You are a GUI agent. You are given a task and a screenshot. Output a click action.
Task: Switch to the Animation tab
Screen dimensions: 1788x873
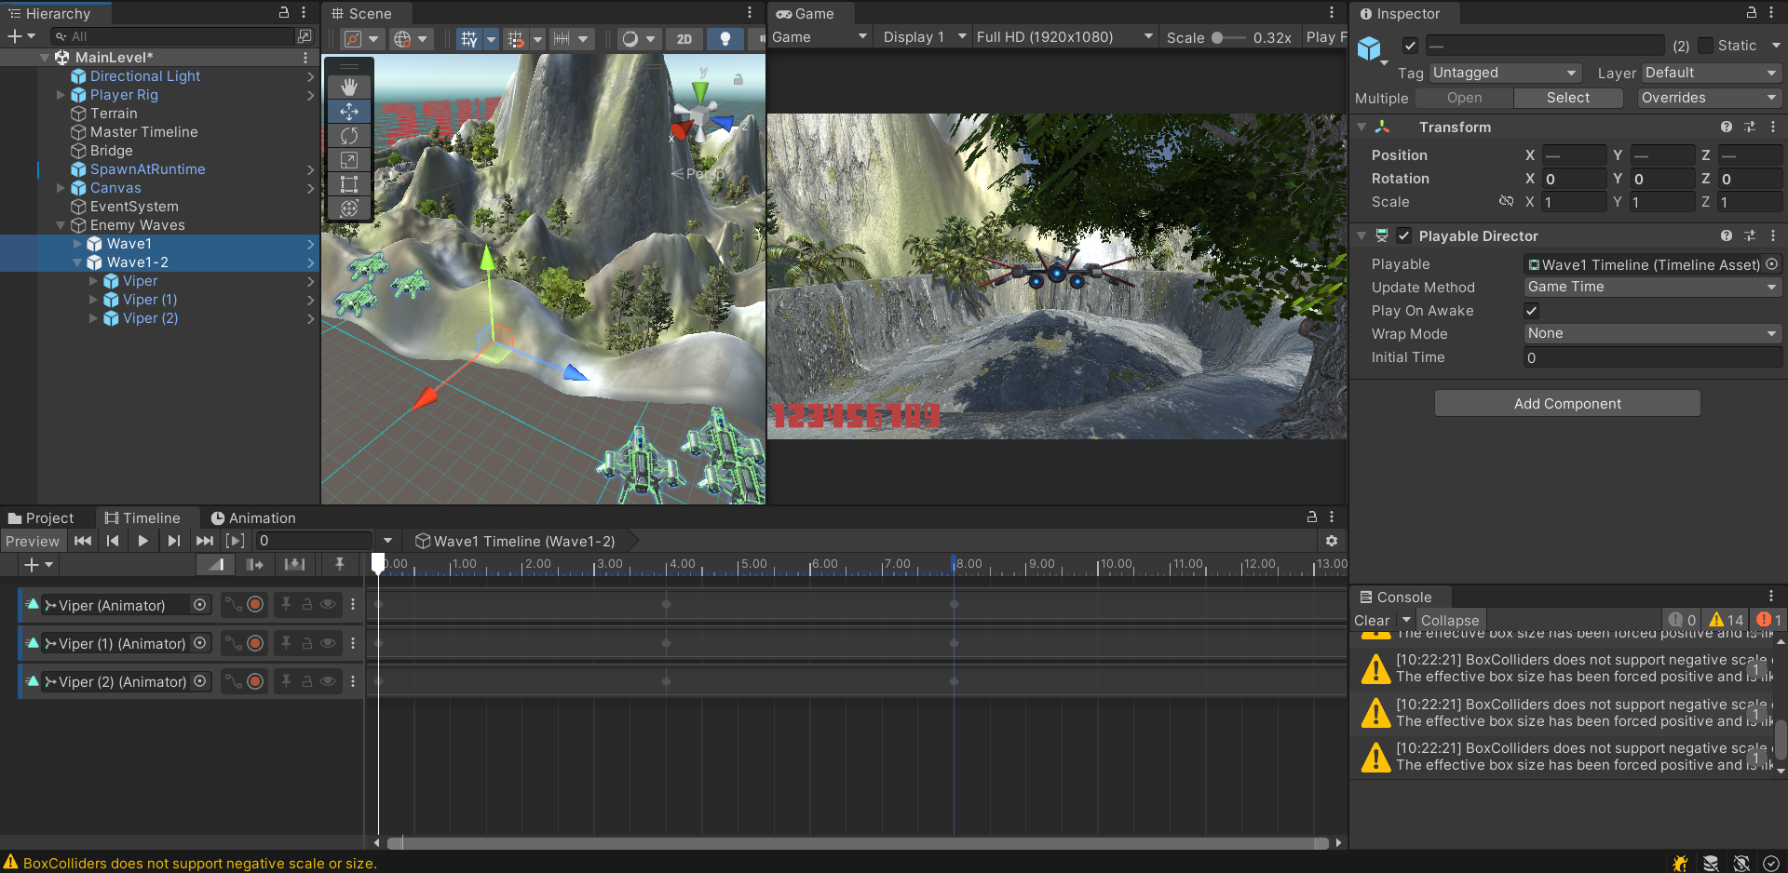coord(253,518)
